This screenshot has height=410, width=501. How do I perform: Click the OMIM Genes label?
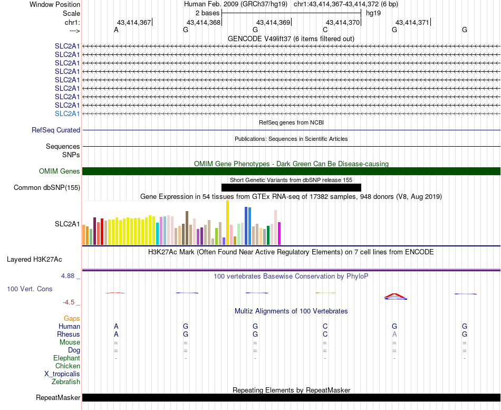[x=60, y=171]
